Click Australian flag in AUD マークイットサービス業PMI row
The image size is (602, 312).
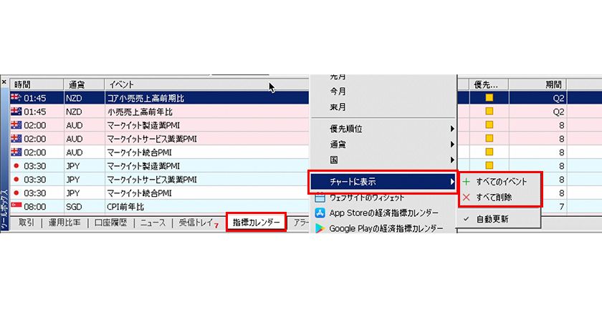[x=16, y=138]
